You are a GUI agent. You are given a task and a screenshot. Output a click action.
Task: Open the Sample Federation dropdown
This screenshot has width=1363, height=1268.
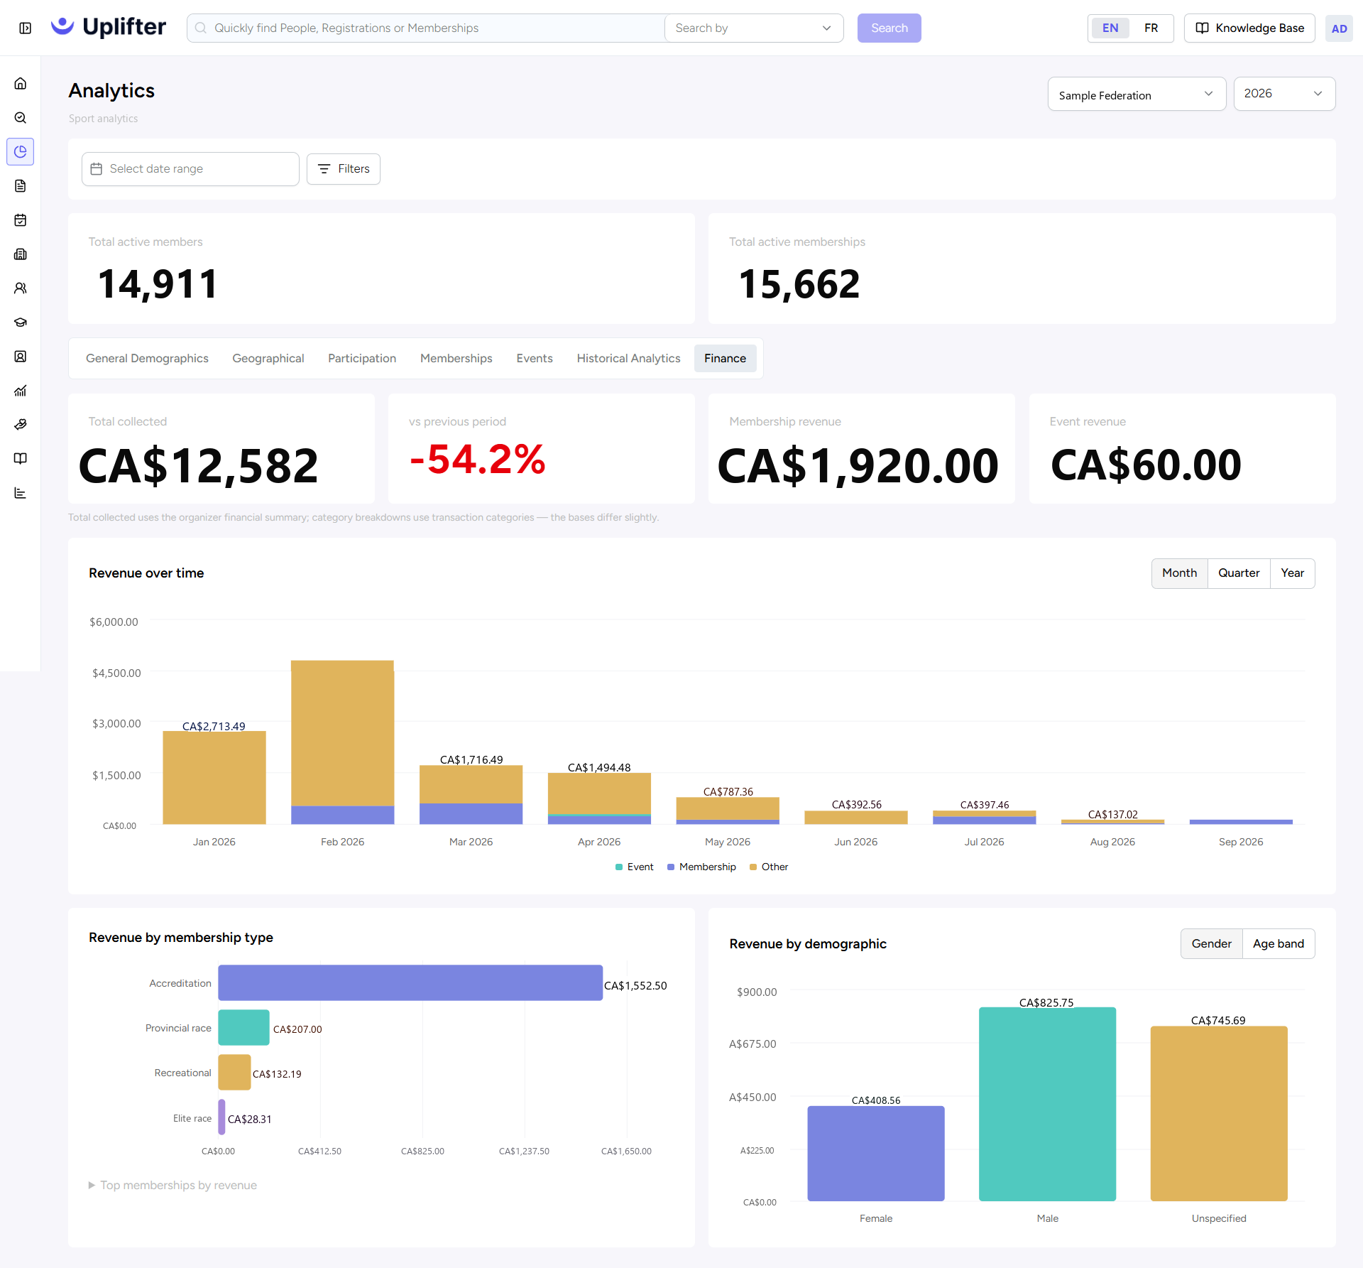point(1137,94)
